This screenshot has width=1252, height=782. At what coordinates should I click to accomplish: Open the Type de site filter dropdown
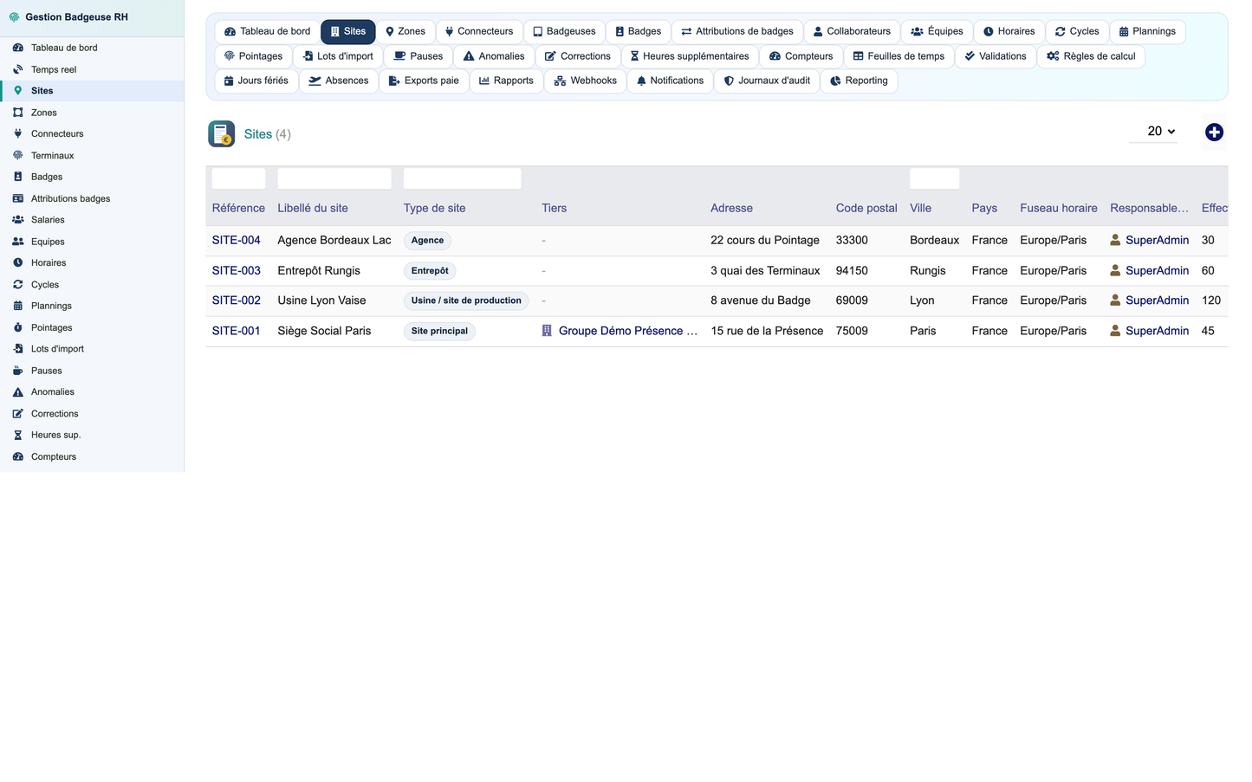[x=462, y=178]
